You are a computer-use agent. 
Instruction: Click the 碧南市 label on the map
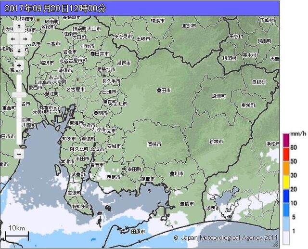click(97, 165)
